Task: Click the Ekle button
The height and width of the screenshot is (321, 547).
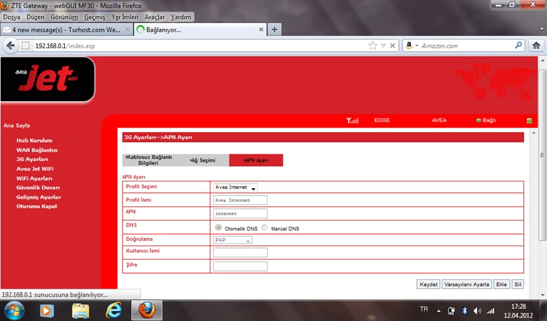Action: 502,285
